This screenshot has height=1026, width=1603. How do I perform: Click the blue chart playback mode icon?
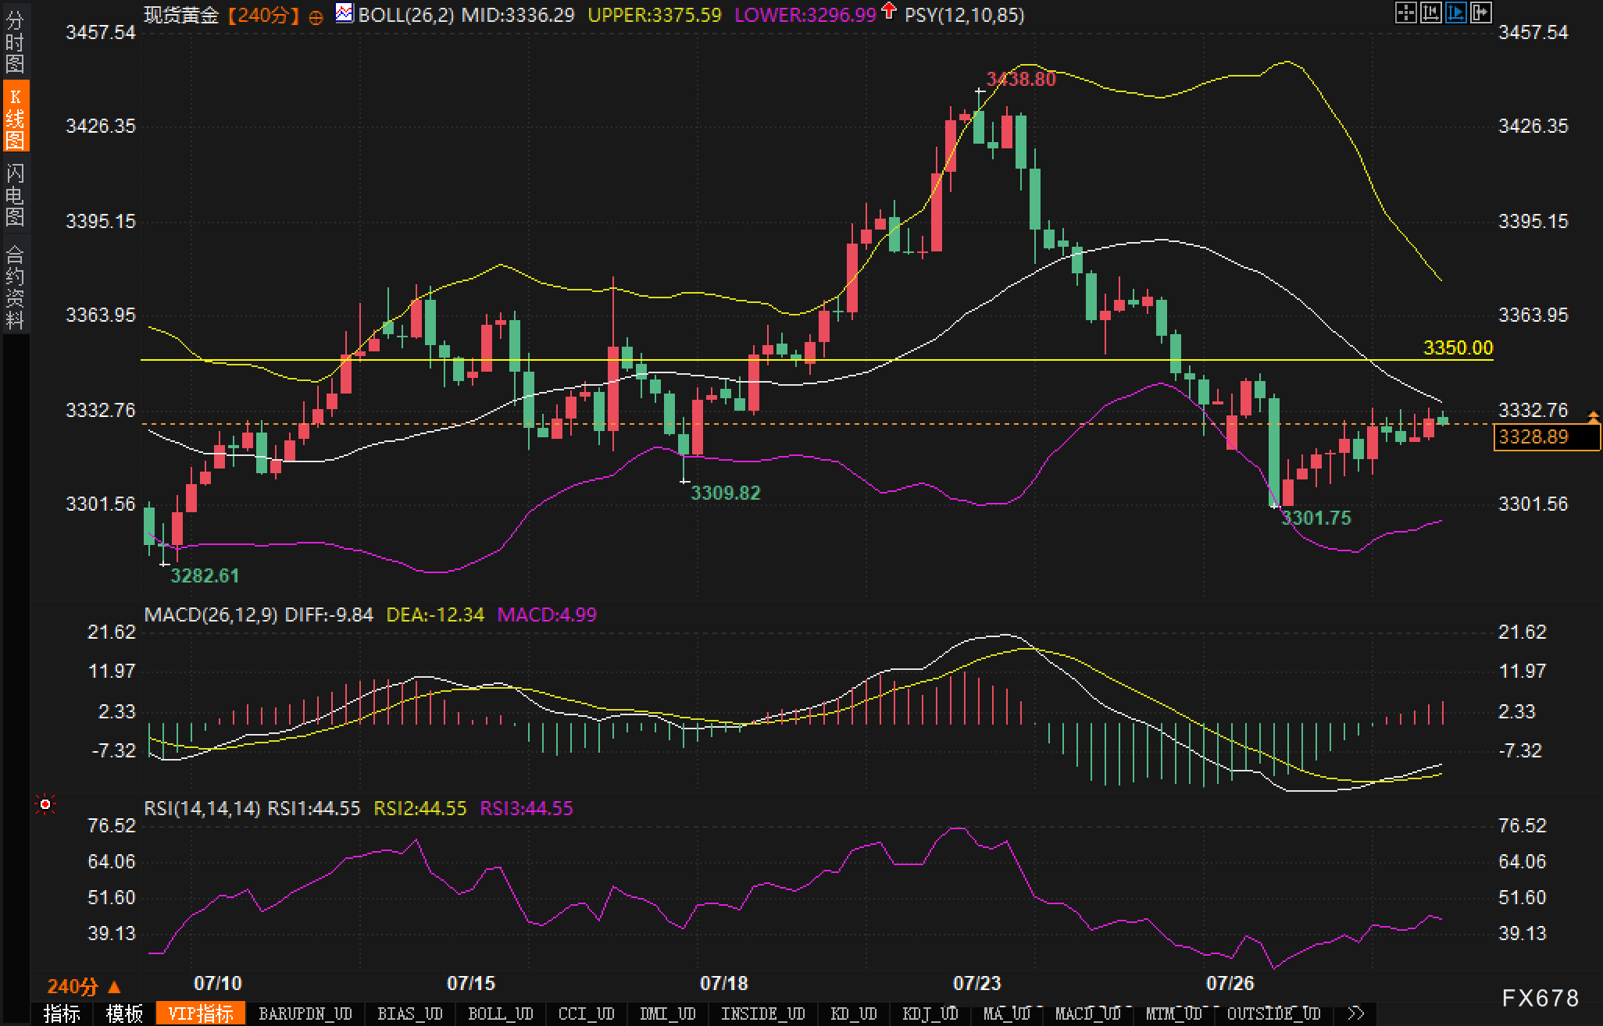(x=1455, y=13)
